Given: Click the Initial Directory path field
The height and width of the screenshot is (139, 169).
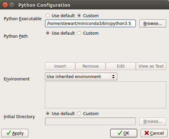Looking at the screenshot, I should (x=90, y=121).
